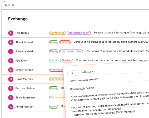Click the green maximize window dot
This screenshot has width=149, height=118.
(x=13, y=5)
